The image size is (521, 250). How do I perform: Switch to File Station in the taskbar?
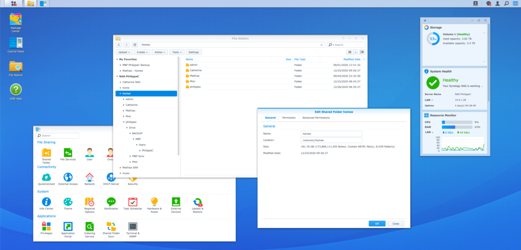30,4
